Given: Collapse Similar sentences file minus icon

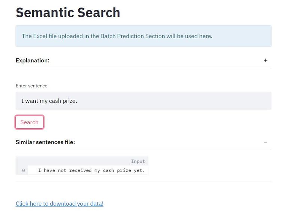Looking at the screenshot, I should coord(265,142).
